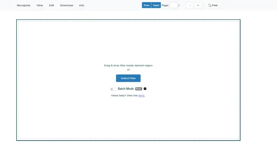Click the 'Drag & drop files inside dashed region' text
This screenshot has height=152, width=277.
click(x=128, y=65)
